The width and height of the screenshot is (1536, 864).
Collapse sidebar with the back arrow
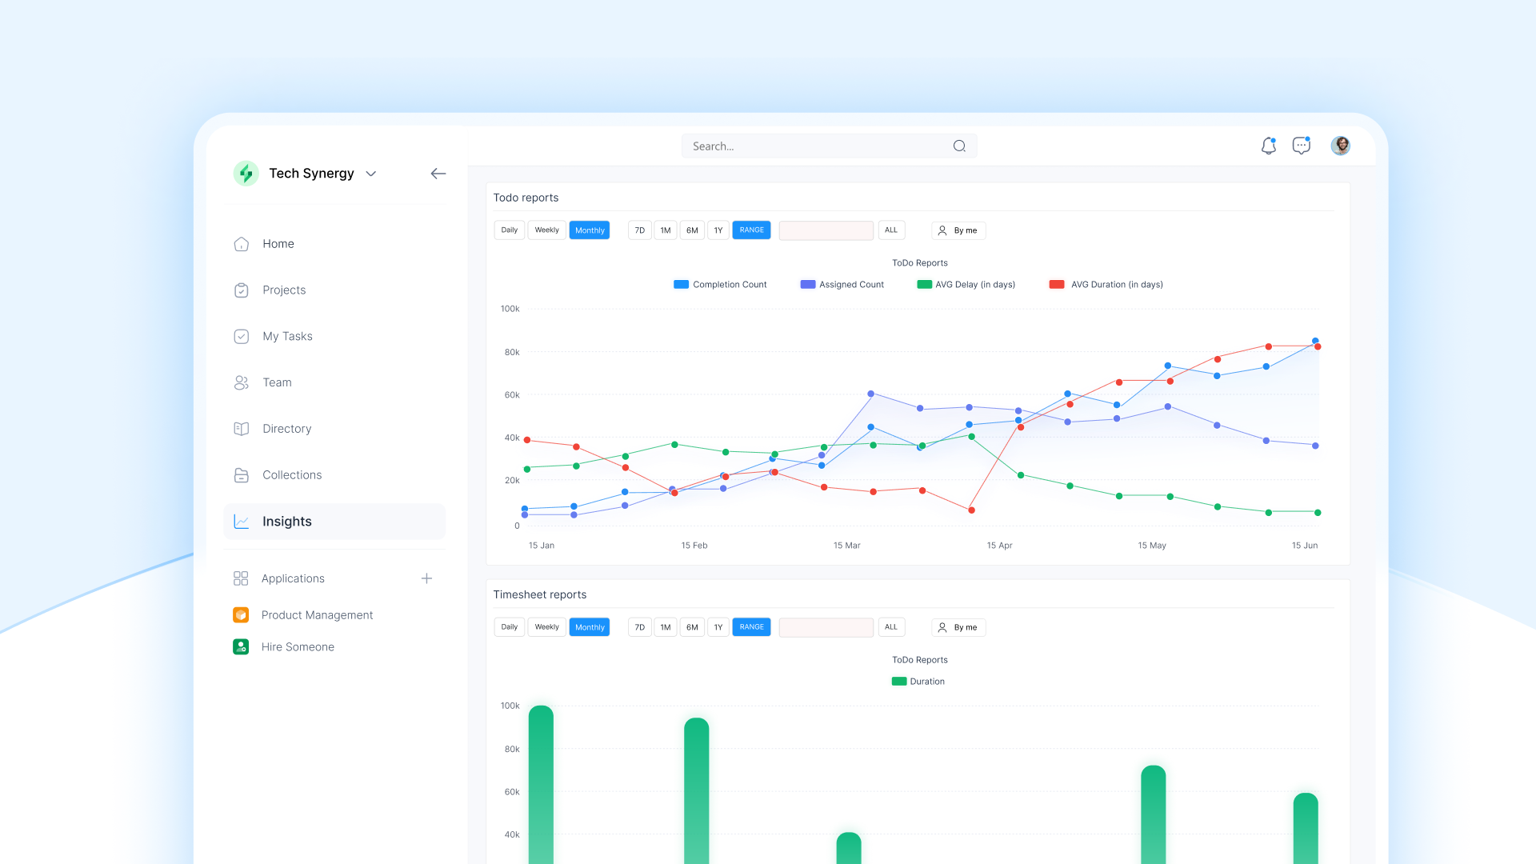438,174
